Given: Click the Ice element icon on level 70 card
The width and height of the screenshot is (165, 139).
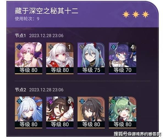Looking at the screenshot, I should 113,47.
